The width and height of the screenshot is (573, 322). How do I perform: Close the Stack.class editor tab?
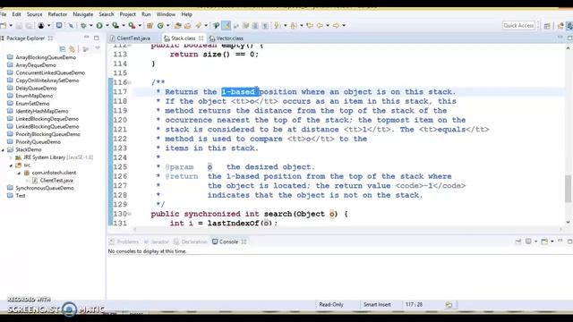[201, 38]
